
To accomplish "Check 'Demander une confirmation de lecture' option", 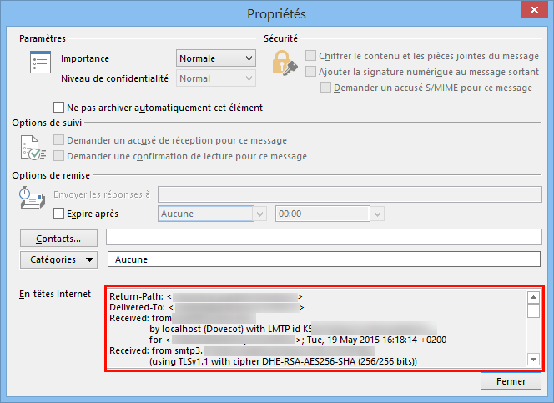I will [x=58, y=156].
